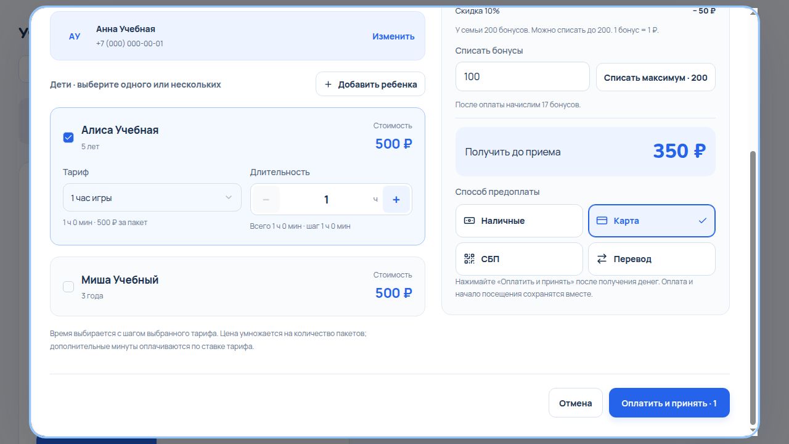This screenshot has width=789, height=444.
Task: Click the 500 ₽ cost for Миша Учебный
Action: (394, 293)
